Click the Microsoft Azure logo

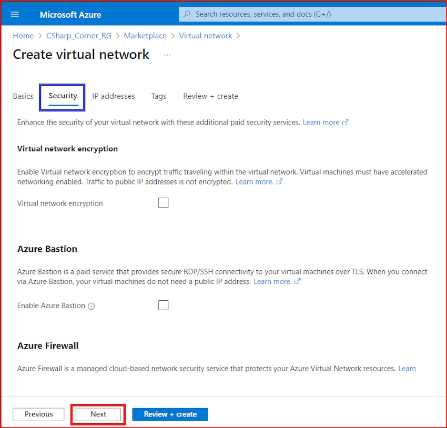click(x=70, y=14)
